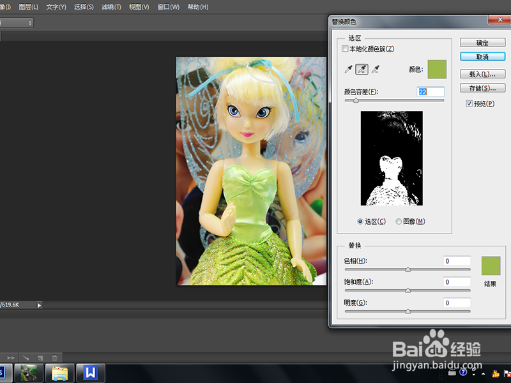The width and height of the screenshot is (511, 383).
Task: Select the Add to Sample eyedropper
Action: [x=362, y=69]
